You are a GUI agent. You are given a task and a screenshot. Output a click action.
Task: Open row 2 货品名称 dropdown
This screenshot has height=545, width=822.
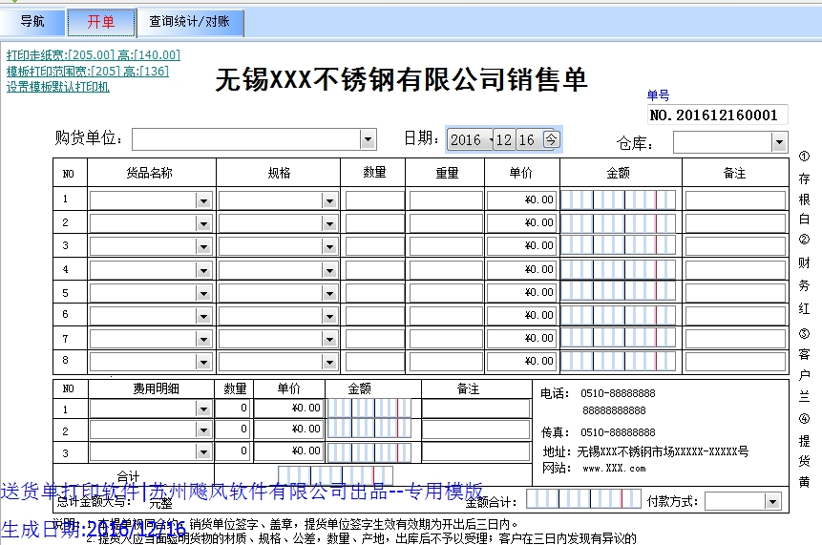203,223
